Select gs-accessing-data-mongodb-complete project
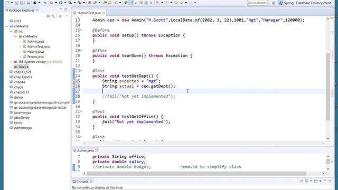This screenshot has width=338, height=190. 41,102
